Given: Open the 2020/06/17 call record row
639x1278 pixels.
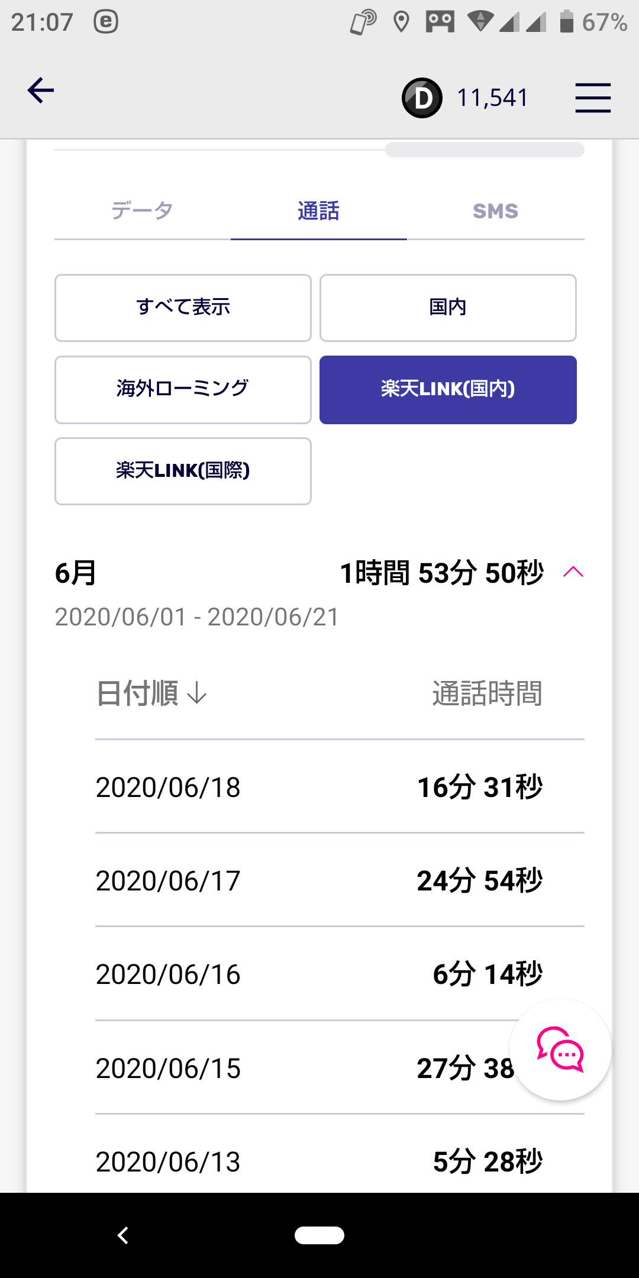Looking at the screenshot, I should (x=319, y=880).
